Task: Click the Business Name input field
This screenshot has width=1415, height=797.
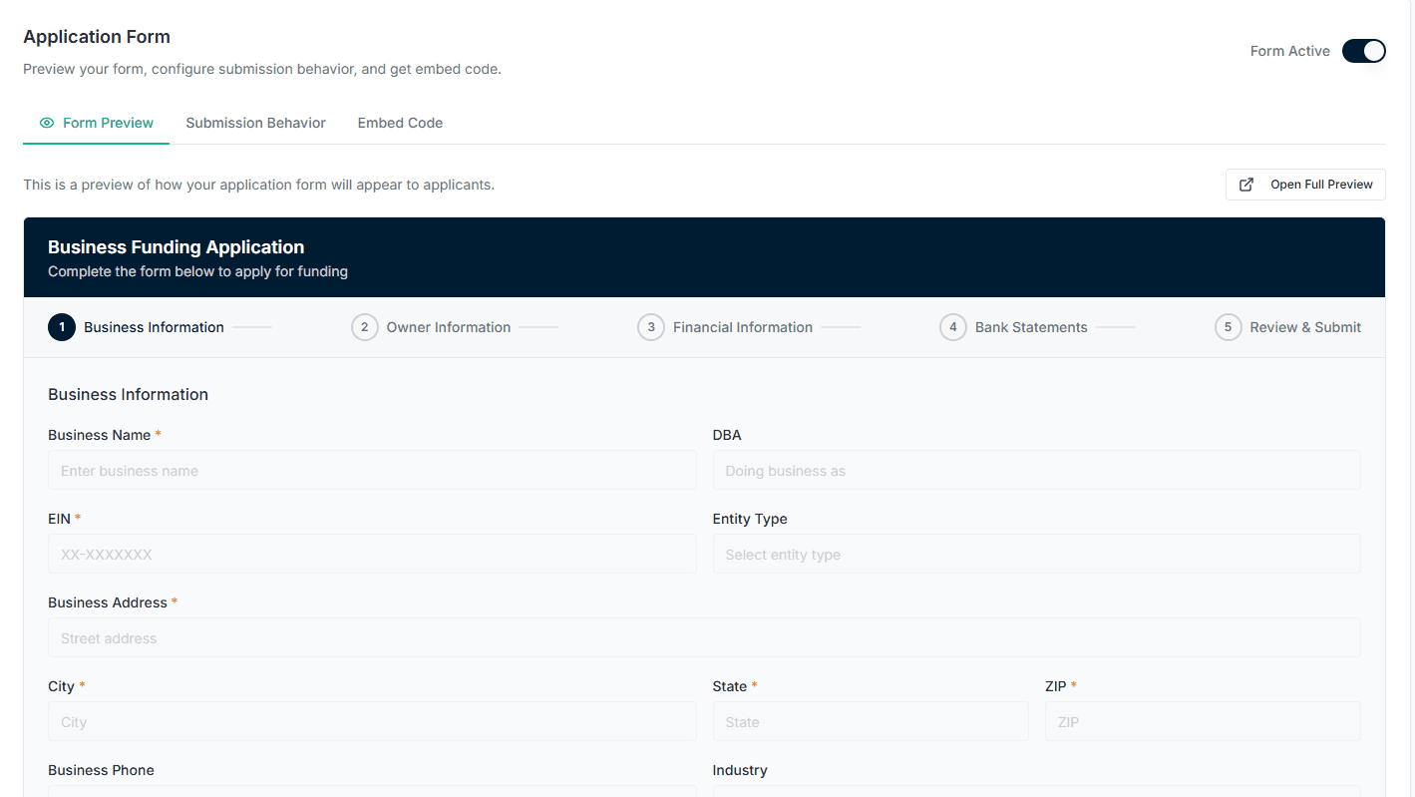Action: coord(371,470)
